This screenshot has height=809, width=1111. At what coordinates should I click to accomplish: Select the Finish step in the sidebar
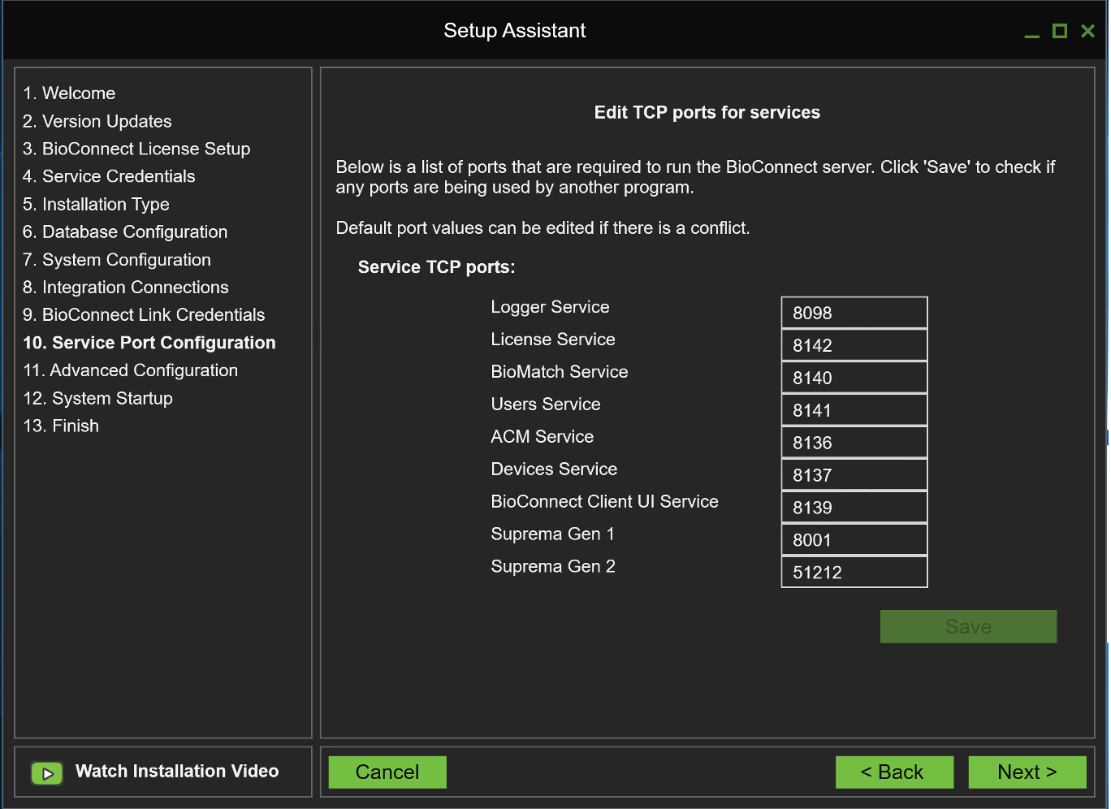[x=61, y=425]
